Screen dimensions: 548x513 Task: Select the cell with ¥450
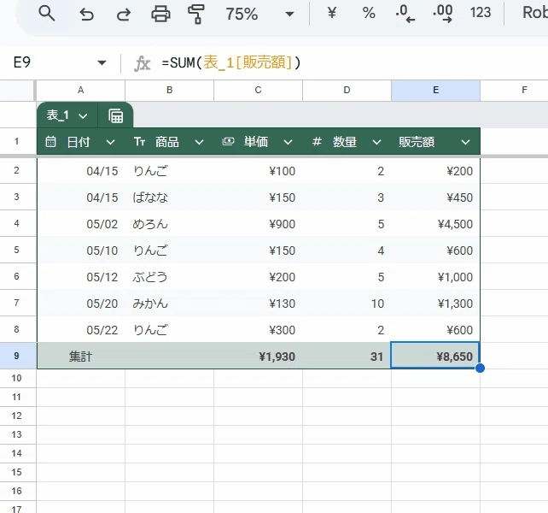[x=436, y=198]
